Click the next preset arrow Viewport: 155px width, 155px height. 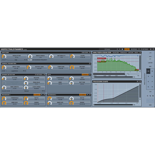[120, 49]
